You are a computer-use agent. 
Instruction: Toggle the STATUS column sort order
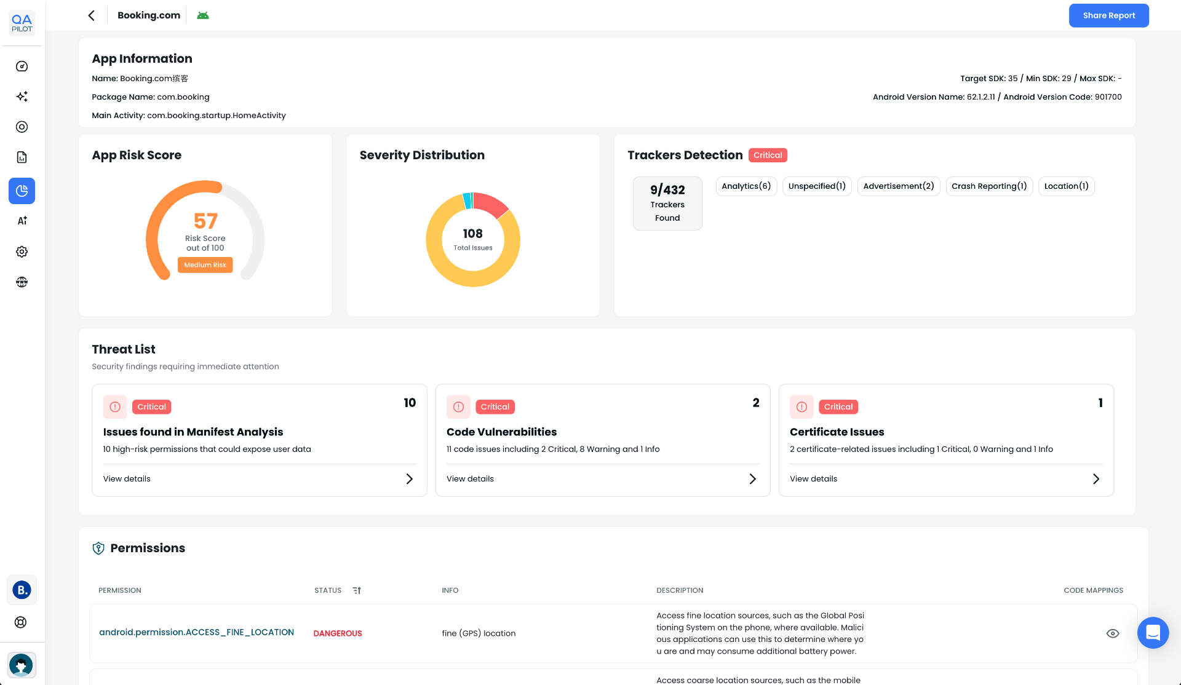click(x=357, y=590)
